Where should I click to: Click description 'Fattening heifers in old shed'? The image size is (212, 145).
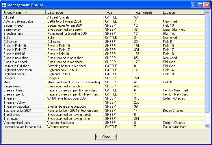(66, 66)
